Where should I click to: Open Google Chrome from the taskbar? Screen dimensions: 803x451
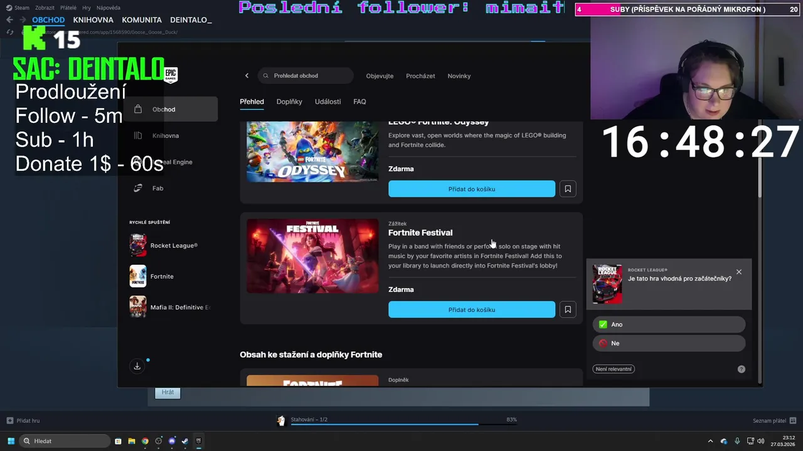(145, 441)
